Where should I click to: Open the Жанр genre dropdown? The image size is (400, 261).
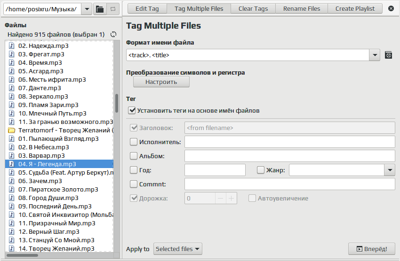click(x=390, y=170)
